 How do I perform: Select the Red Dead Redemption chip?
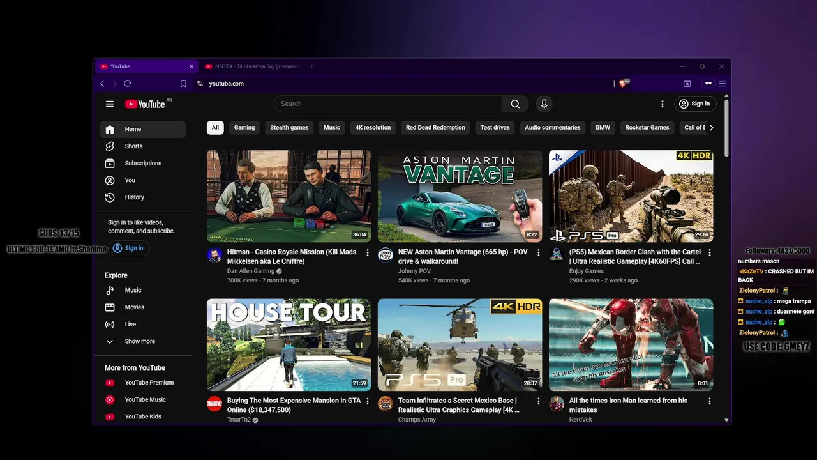tap(435, 127)
